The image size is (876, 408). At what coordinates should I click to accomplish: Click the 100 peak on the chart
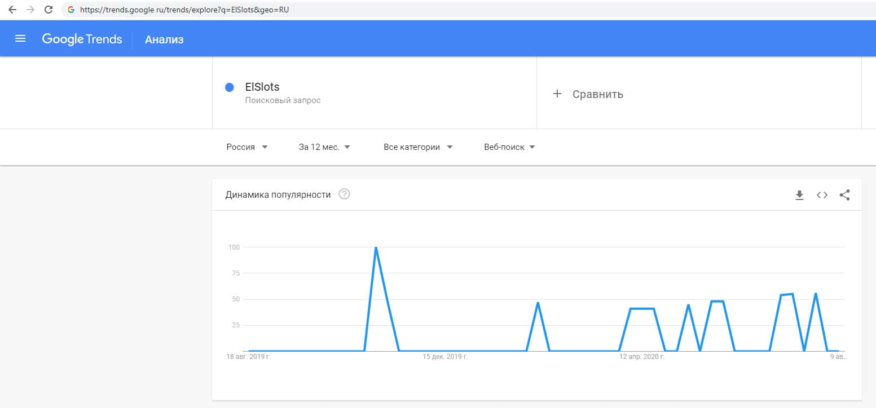[376, 247]
